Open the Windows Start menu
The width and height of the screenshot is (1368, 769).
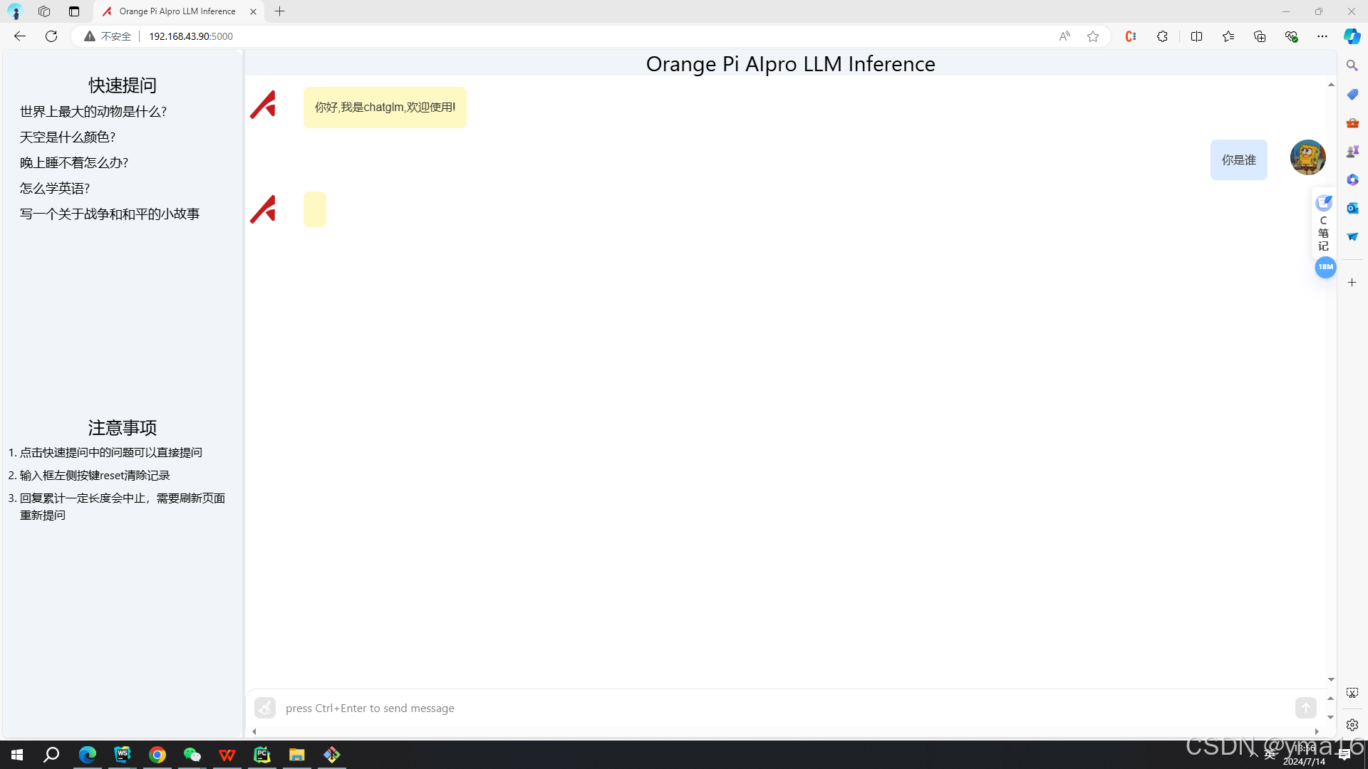tap(17, 755)
